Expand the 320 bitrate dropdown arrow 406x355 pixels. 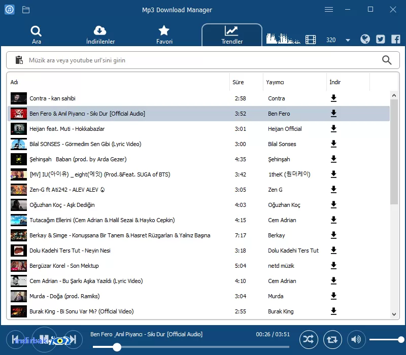coord(348,40)
